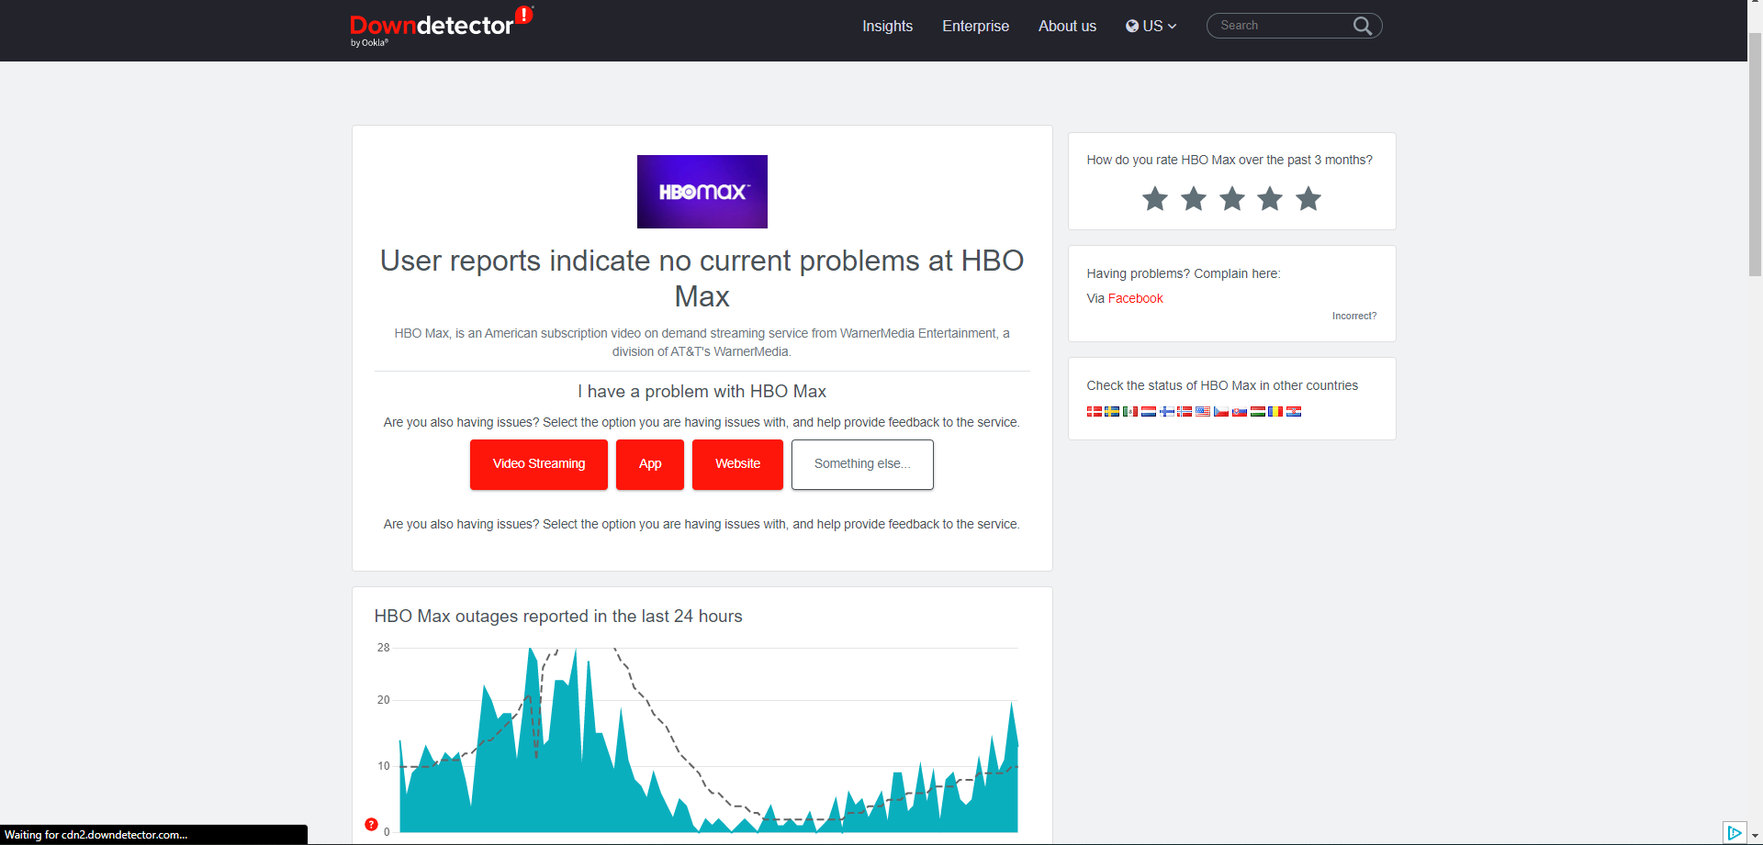The width and height of the screenshot is (1763, 845).
Task: Click the 'Having problems? Complain here:' text
Action: click(1184, 273)
